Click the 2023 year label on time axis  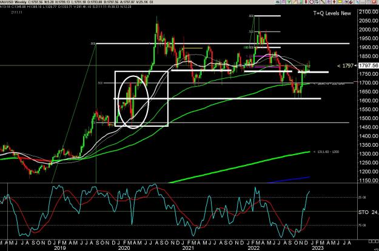click(317, 248)
